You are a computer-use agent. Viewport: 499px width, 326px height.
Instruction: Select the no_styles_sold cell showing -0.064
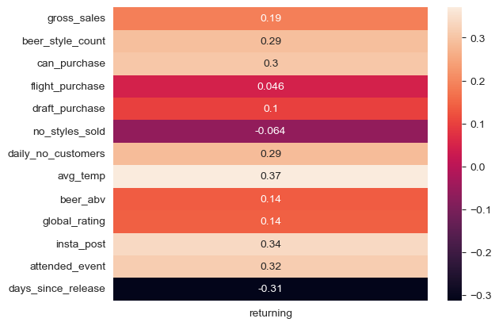coord(271,132)
